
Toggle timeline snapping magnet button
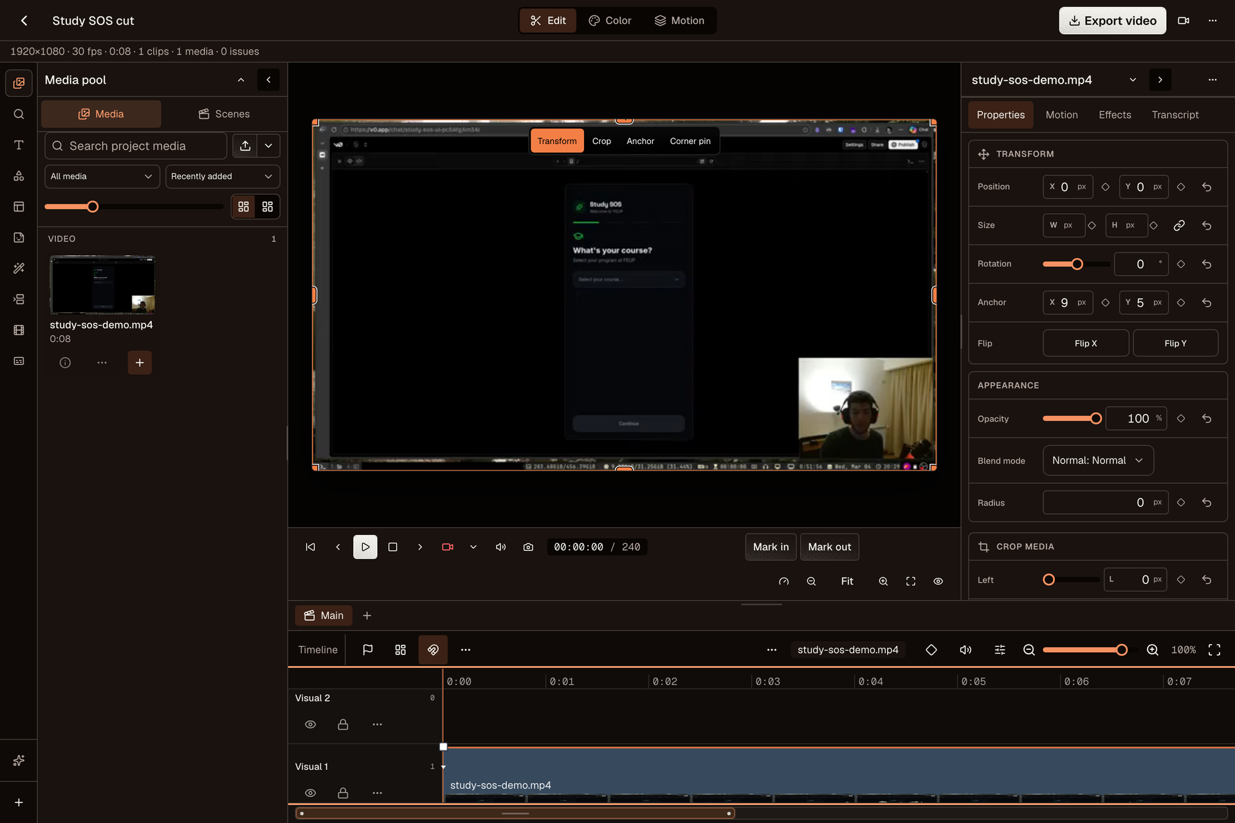tap(433, 650)
